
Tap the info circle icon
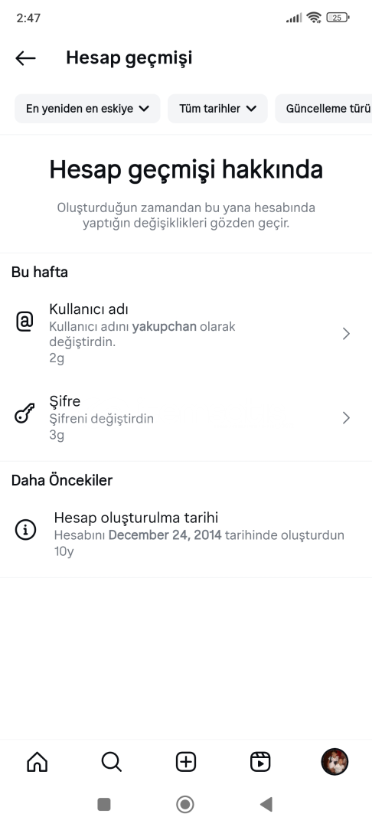coord(25,530)
